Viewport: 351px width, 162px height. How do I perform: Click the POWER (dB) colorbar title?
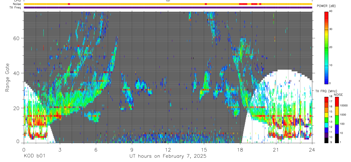click(326, 6)
